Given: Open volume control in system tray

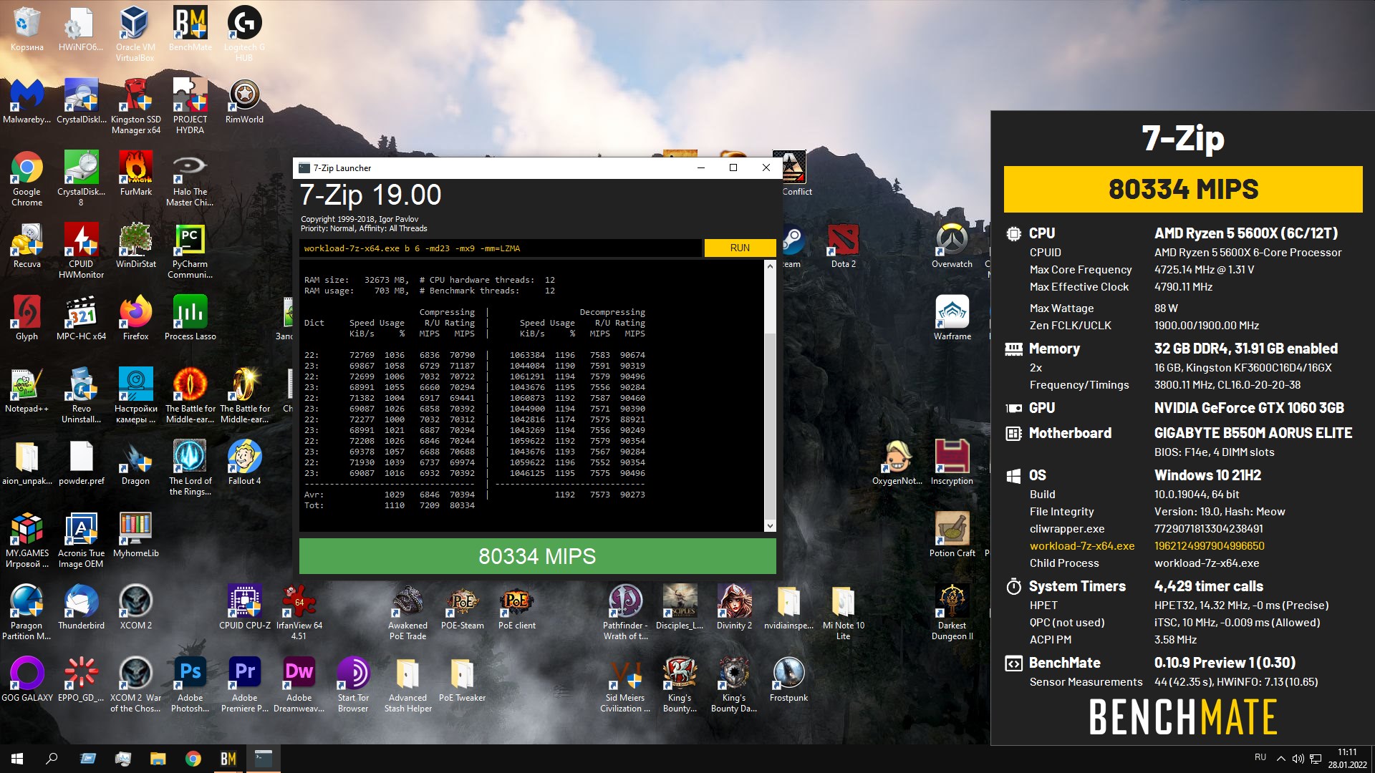Looking at the screenshot, I should pos(1298,759).
